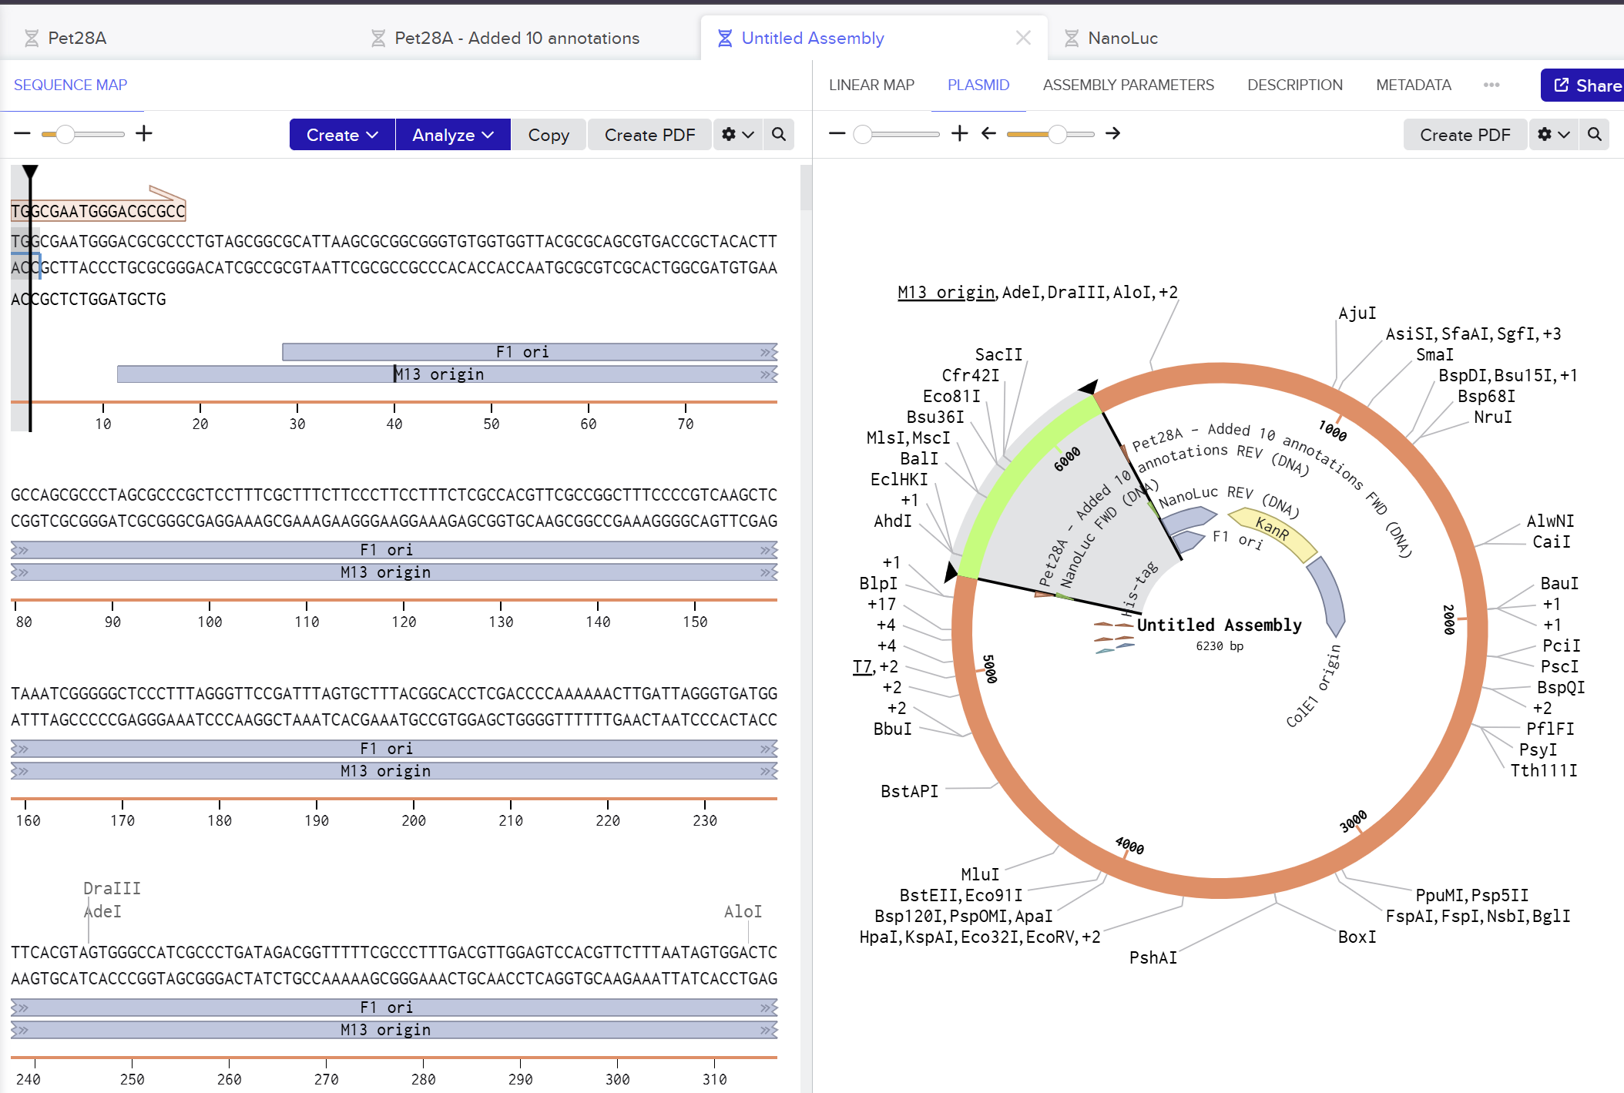Select the SacII enzyme on plasmid map
The image size is (1624, 1093).
pyautogui.click(x=999, y=355)
